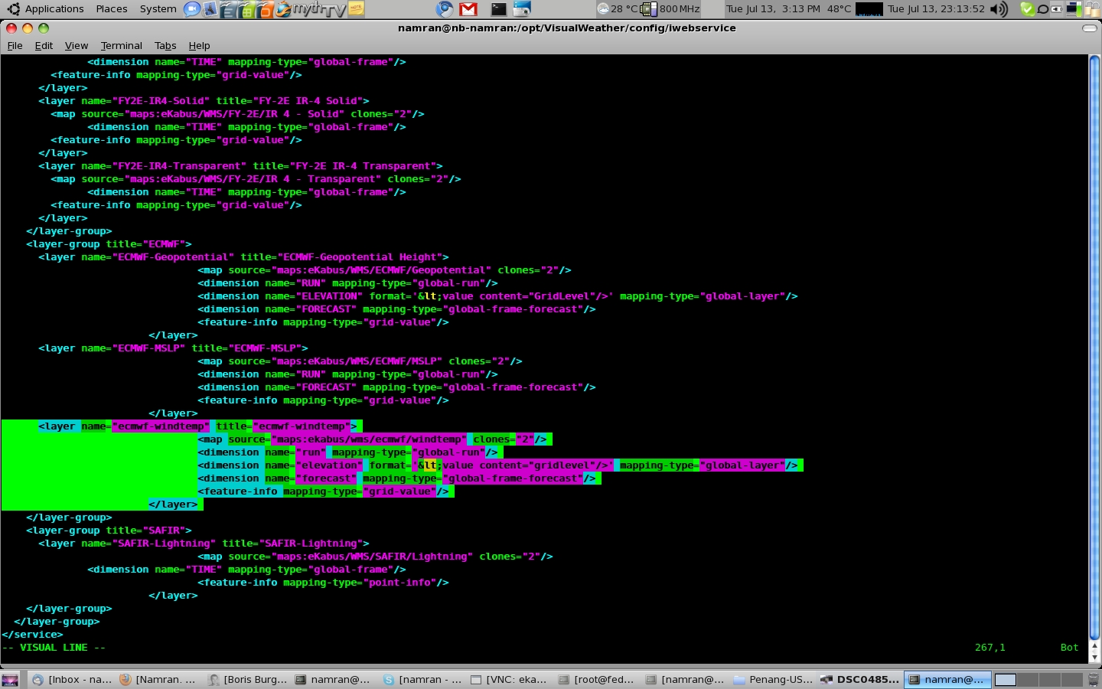The image size is (1102, 689).
Task: Open the Edit menu in terminal
Action: pyautogui.click(x=44, y=46)
